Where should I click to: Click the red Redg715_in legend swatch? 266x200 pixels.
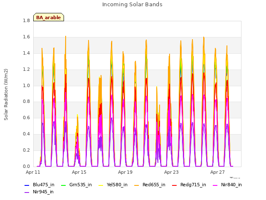(x=175, y=185)
